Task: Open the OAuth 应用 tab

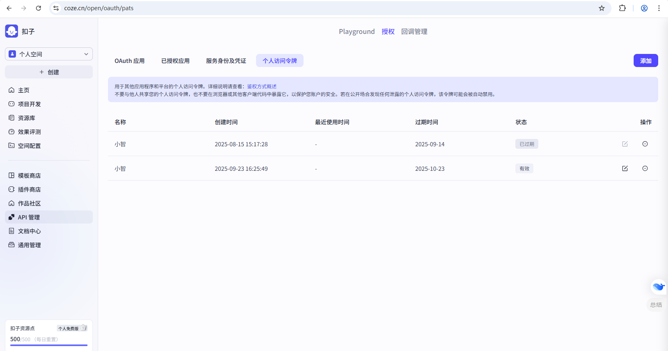Action: (130, 60)
